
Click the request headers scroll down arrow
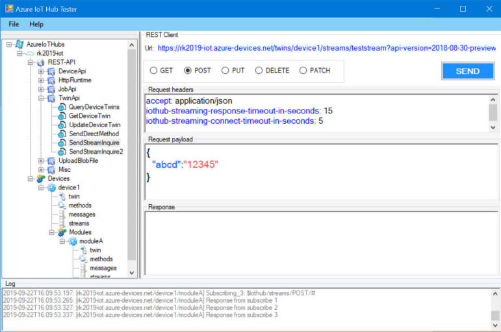tap(493, 128)
